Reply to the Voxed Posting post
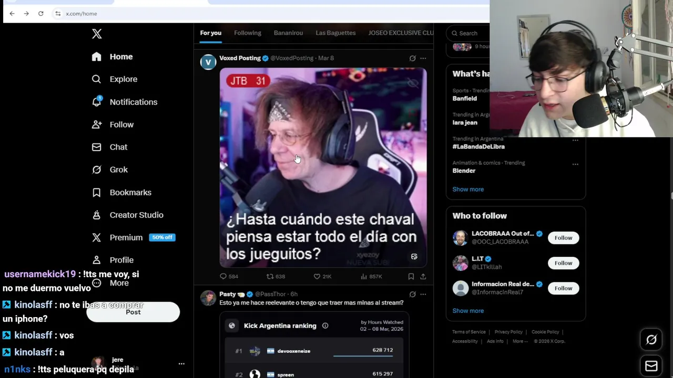This screenshot has height=378, width=673. coord(229,276)
